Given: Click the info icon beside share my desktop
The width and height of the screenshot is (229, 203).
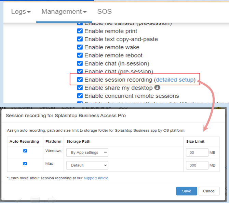Looking at the screenshot, I should pyautogui.click(x=158, y=88).
